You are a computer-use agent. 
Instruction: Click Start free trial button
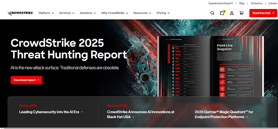tap(263, 13)
